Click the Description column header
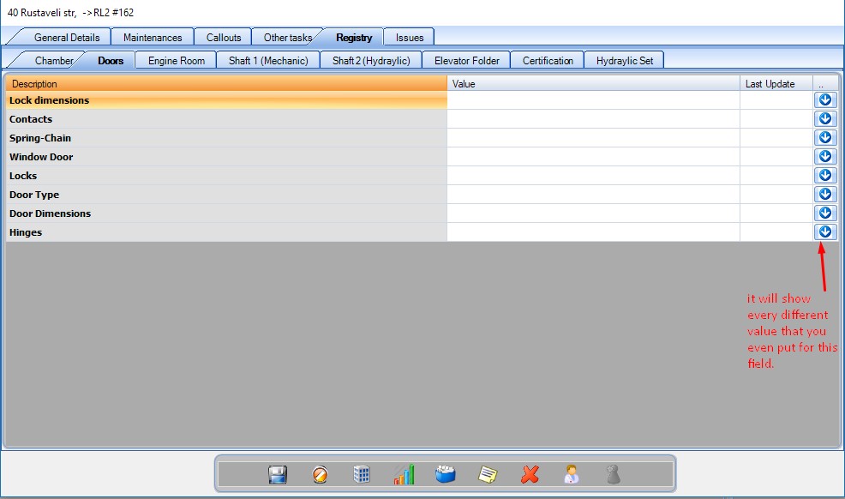845x499 pixels. click(226, 84)
